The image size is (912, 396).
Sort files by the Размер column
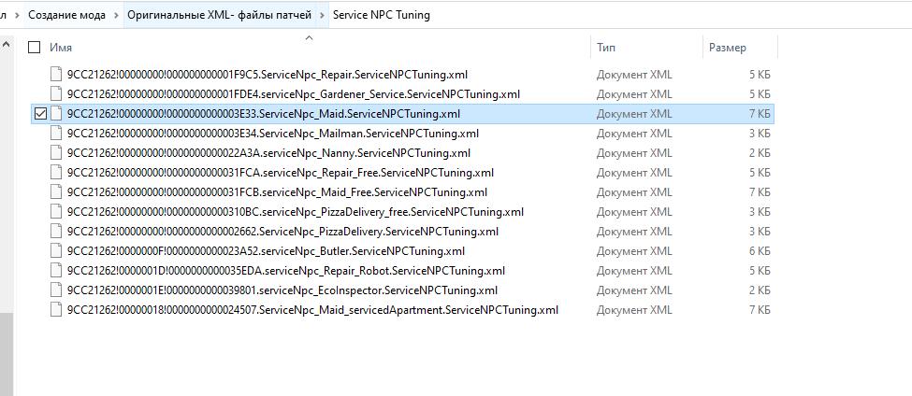pos(728,48)
